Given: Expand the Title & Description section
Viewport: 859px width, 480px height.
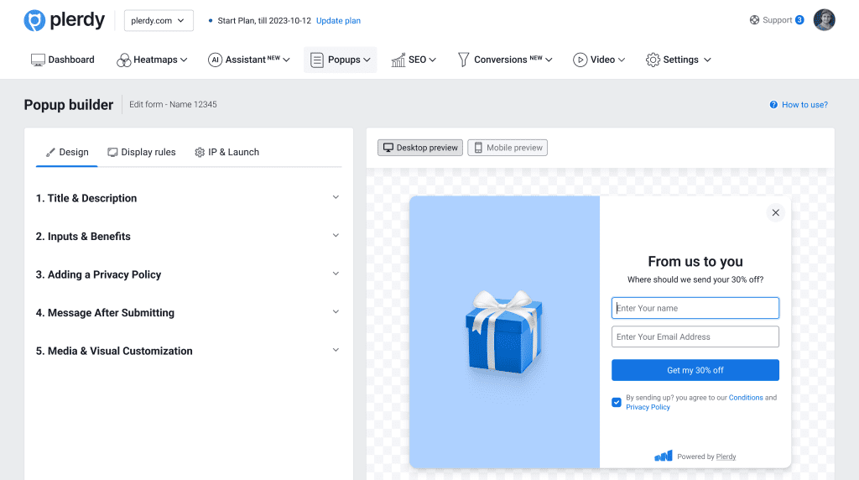Looking at the screenshot, I should pyautogui.click(x=188, y=198).
